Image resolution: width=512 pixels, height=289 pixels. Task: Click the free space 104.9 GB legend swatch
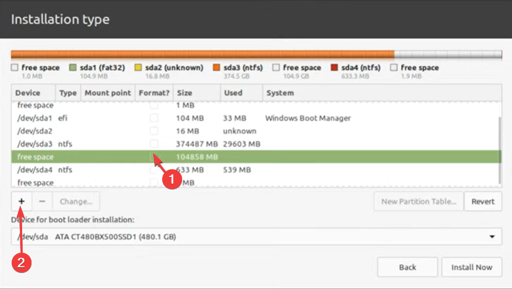point(276,67)
